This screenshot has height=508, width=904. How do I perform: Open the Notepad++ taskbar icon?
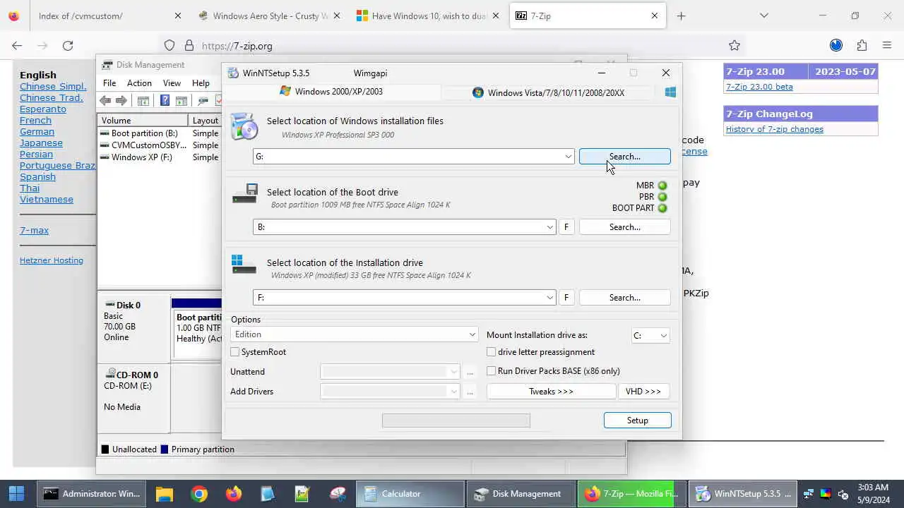click(x=302, y=494)
